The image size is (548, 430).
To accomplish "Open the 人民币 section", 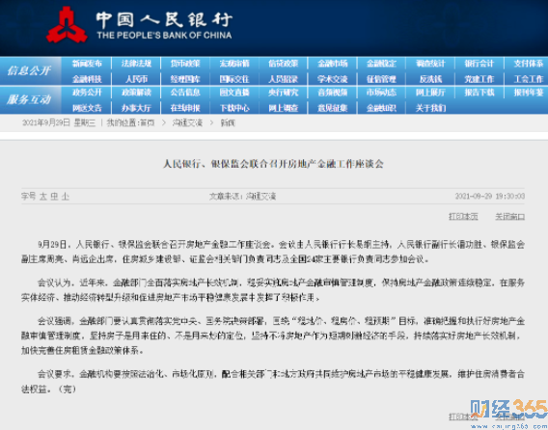I will click(x=136, y=79).
